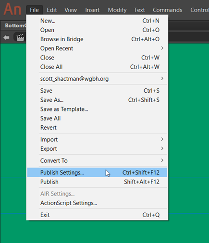Image resolution: width=209 pixels, height=243 pixels.
Task: Switch to the BottomC document tab
Action: click(14, 25)
